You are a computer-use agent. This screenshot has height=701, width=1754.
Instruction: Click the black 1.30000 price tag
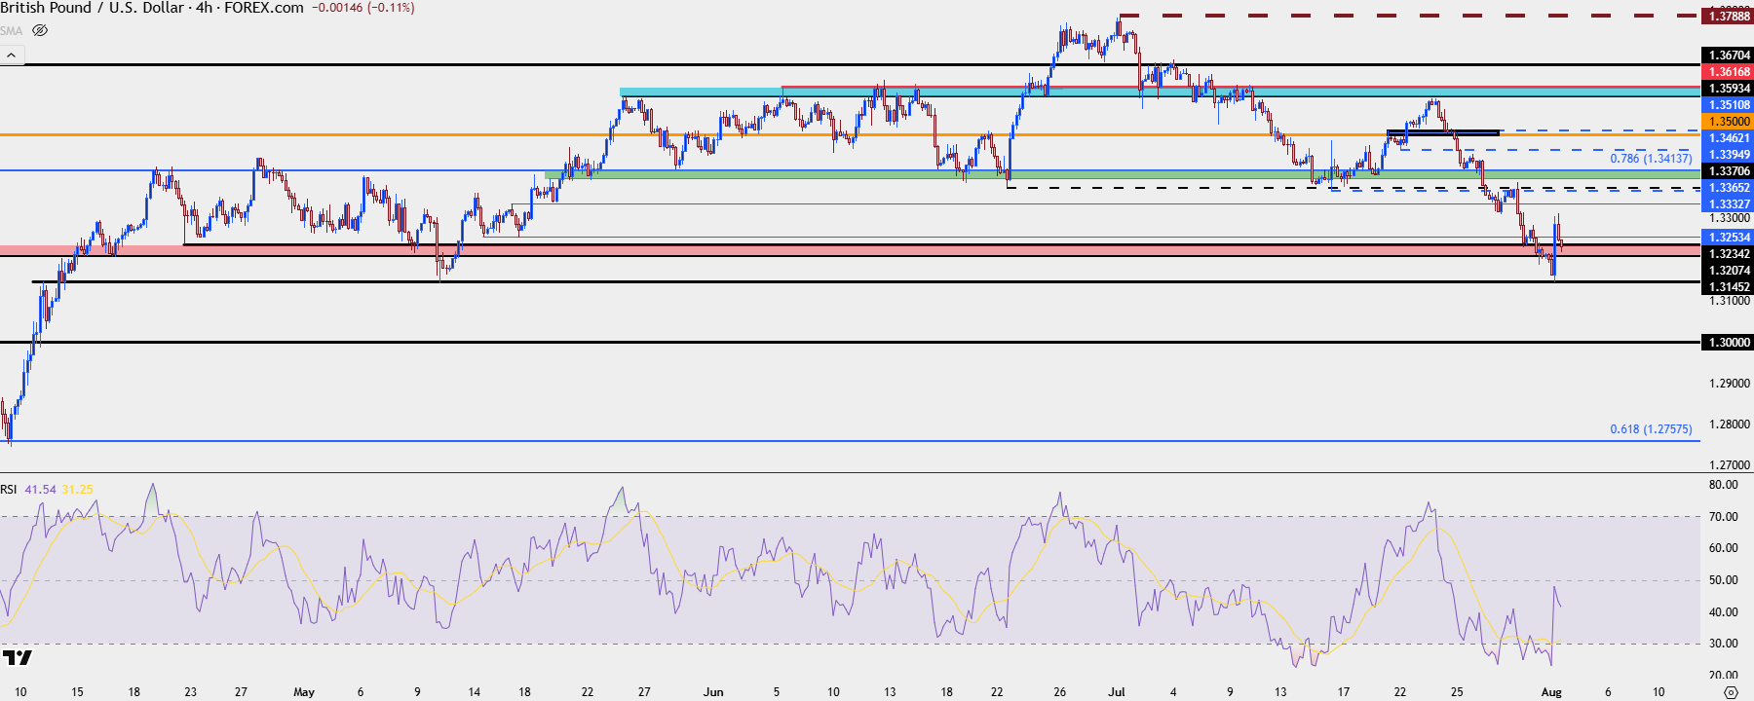tap(1727, 343)
